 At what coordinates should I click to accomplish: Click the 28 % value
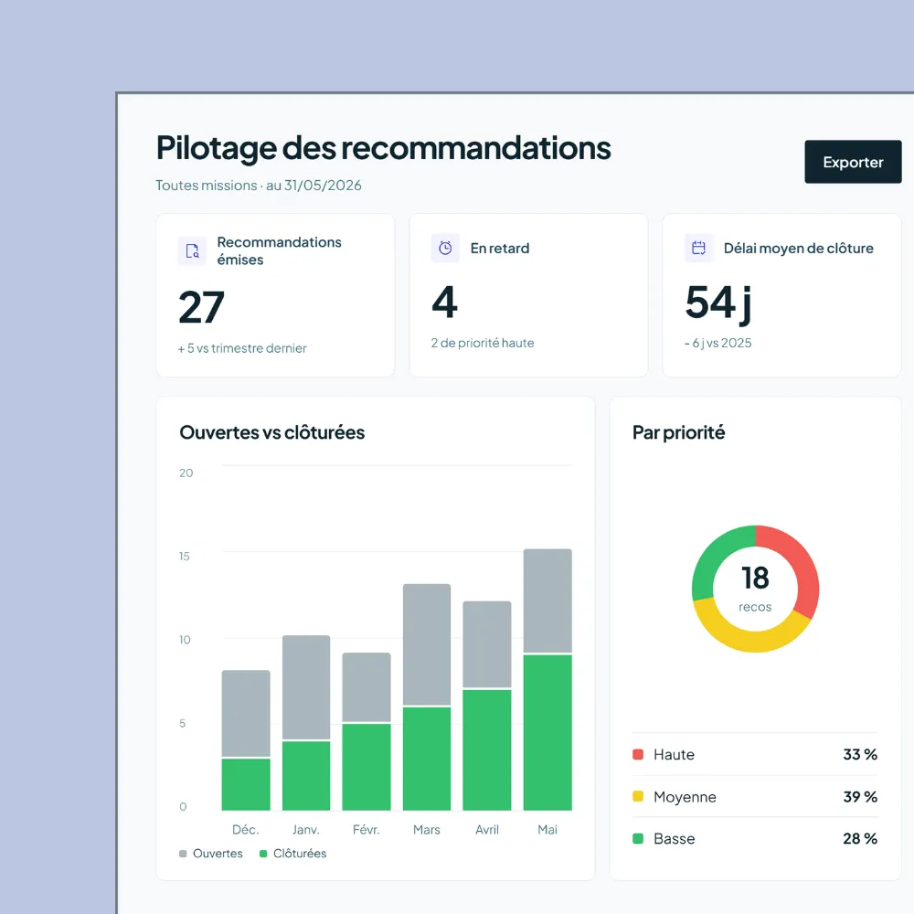click(x=860, y=838)
